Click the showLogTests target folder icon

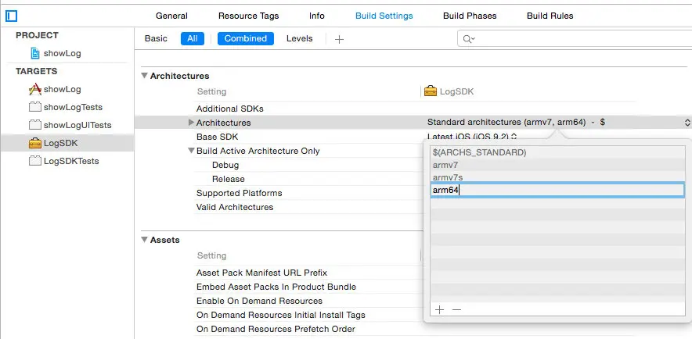(x=35, y=107)
